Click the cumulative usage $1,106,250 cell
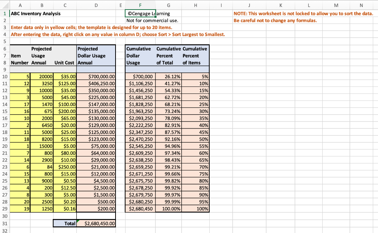The width and height of the screenshot is (378, 233). click(140, 84)
